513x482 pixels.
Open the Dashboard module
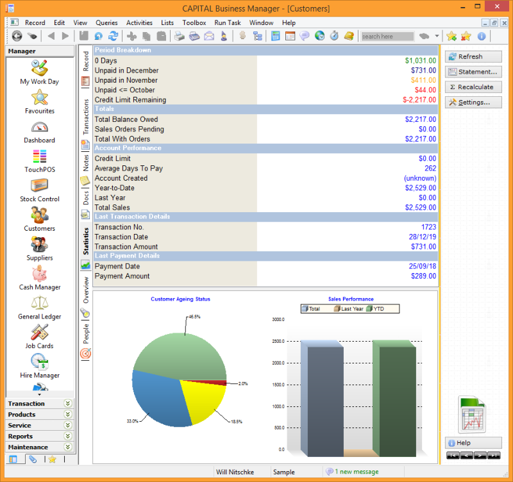pos(40,132)
